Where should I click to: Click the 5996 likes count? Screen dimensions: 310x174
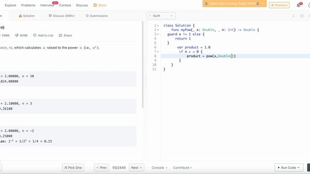[x=5, y=35]
